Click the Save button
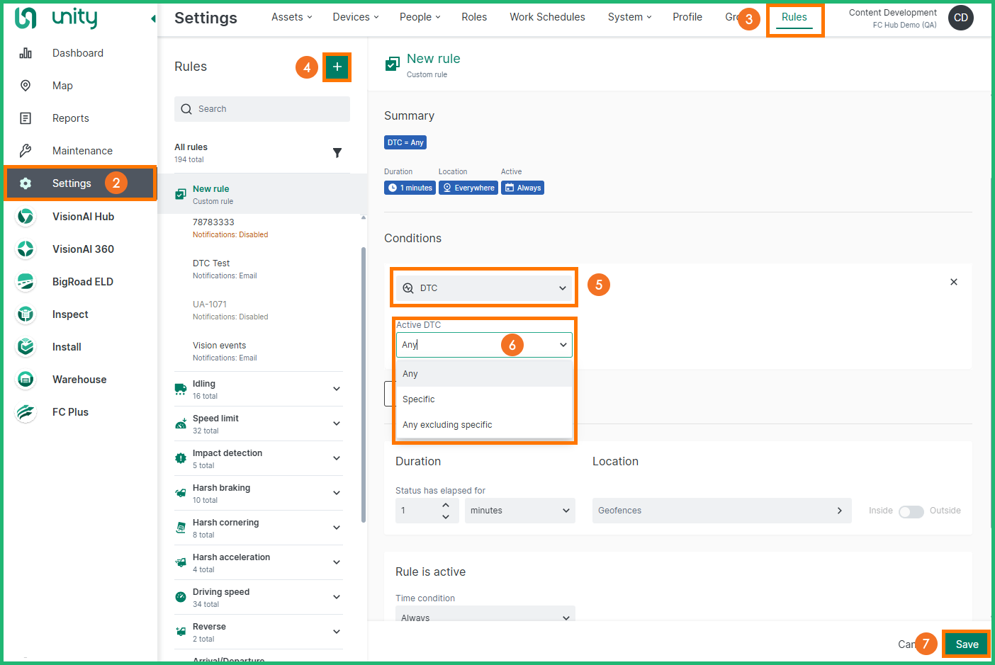The image size is (995, 665). tap(966, 644)
